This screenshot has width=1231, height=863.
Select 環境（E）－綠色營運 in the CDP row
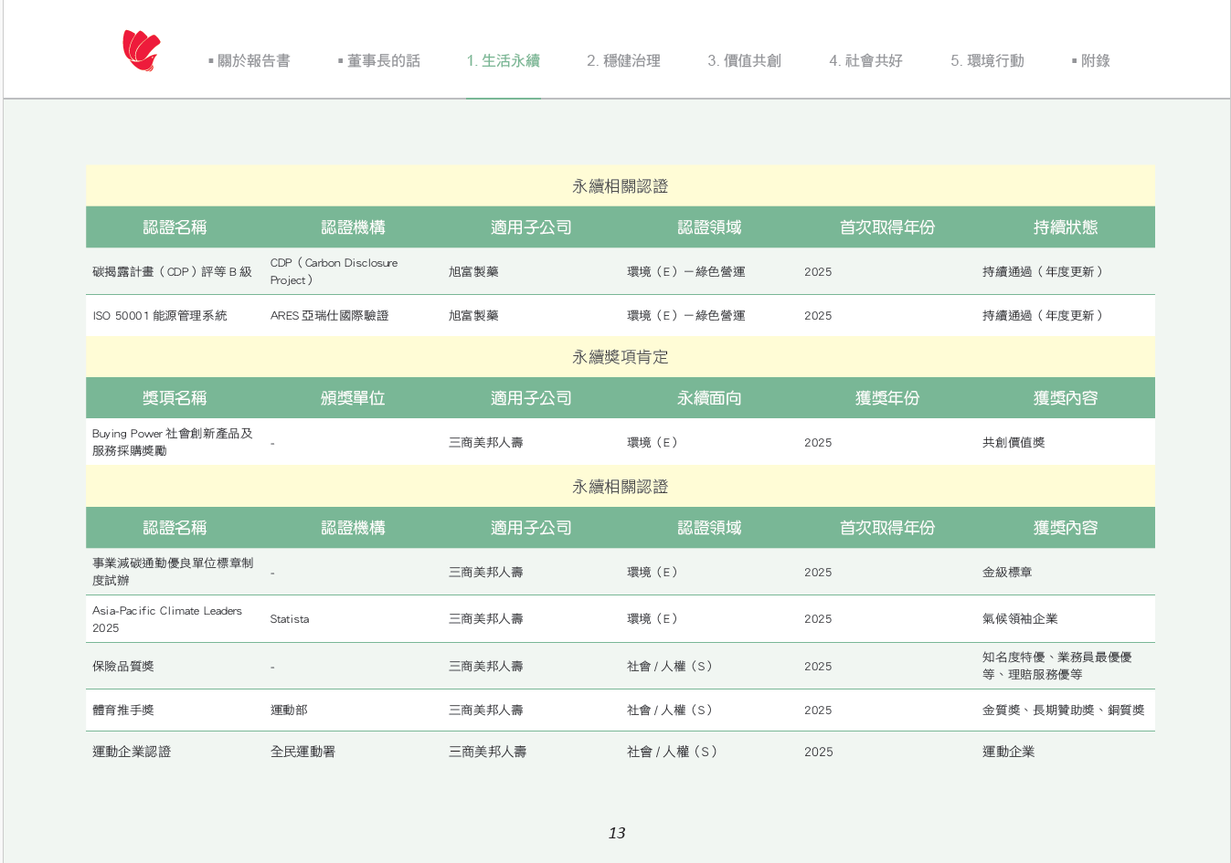coord(686,272)
